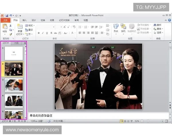This screenshot has width=172, height=137.
Task: Toggle Normal view button in status bar
Action: (122, 121)
